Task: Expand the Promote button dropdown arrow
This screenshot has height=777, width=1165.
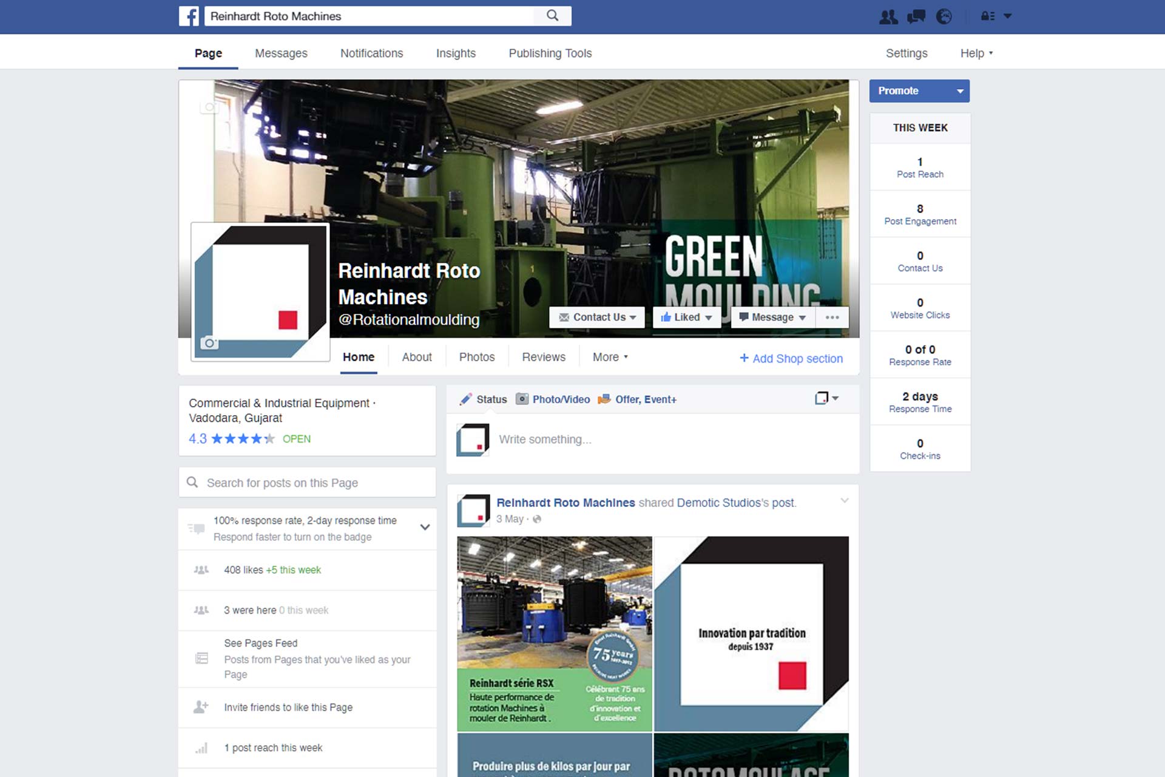Action: [960, 91]
